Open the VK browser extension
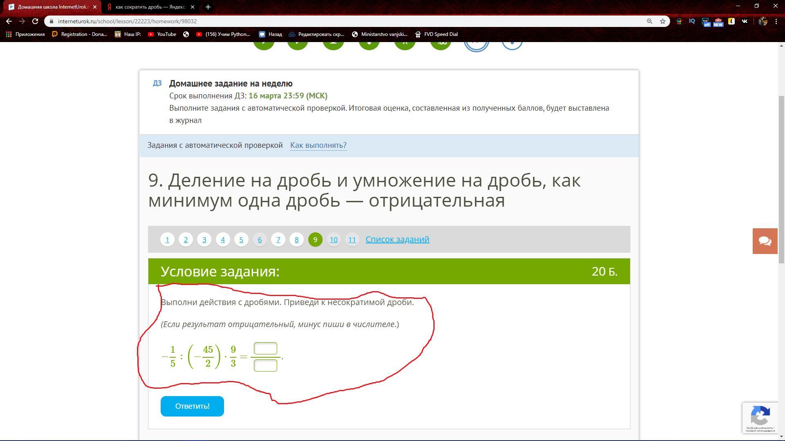785x441 pixels. 745,21
